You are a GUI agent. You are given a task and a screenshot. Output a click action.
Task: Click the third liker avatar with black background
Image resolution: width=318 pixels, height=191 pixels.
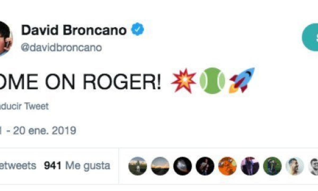click(x=183, y=166)
